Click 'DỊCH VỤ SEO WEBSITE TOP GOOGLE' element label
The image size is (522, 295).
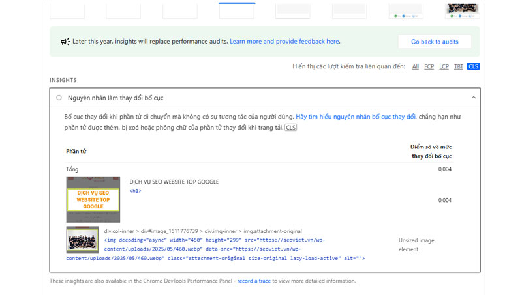tap(174, 182)
